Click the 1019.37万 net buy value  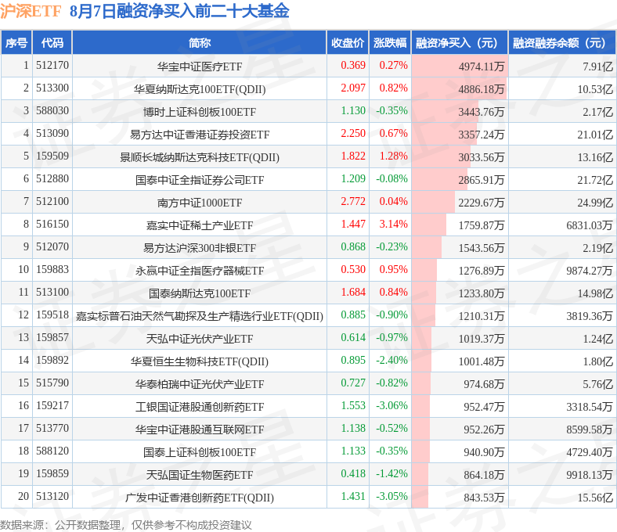coord(482,339)
